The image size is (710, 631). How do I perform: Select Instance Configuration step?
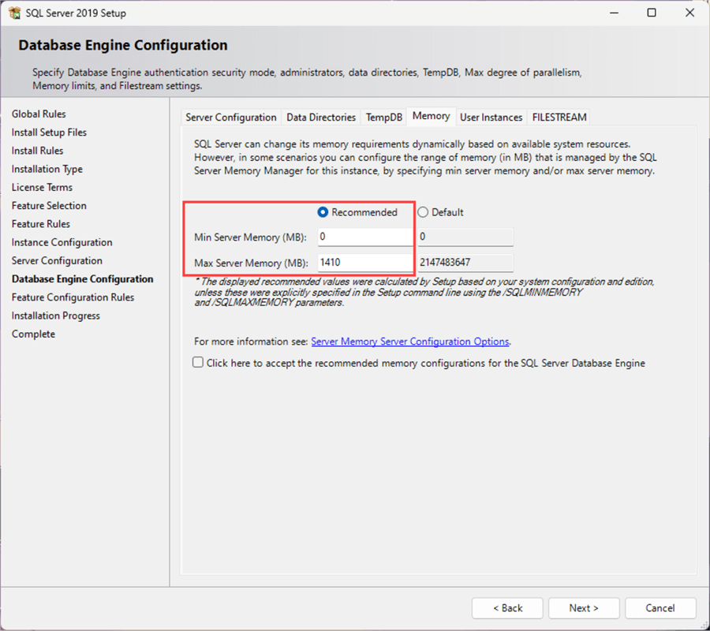coord(62,242)
